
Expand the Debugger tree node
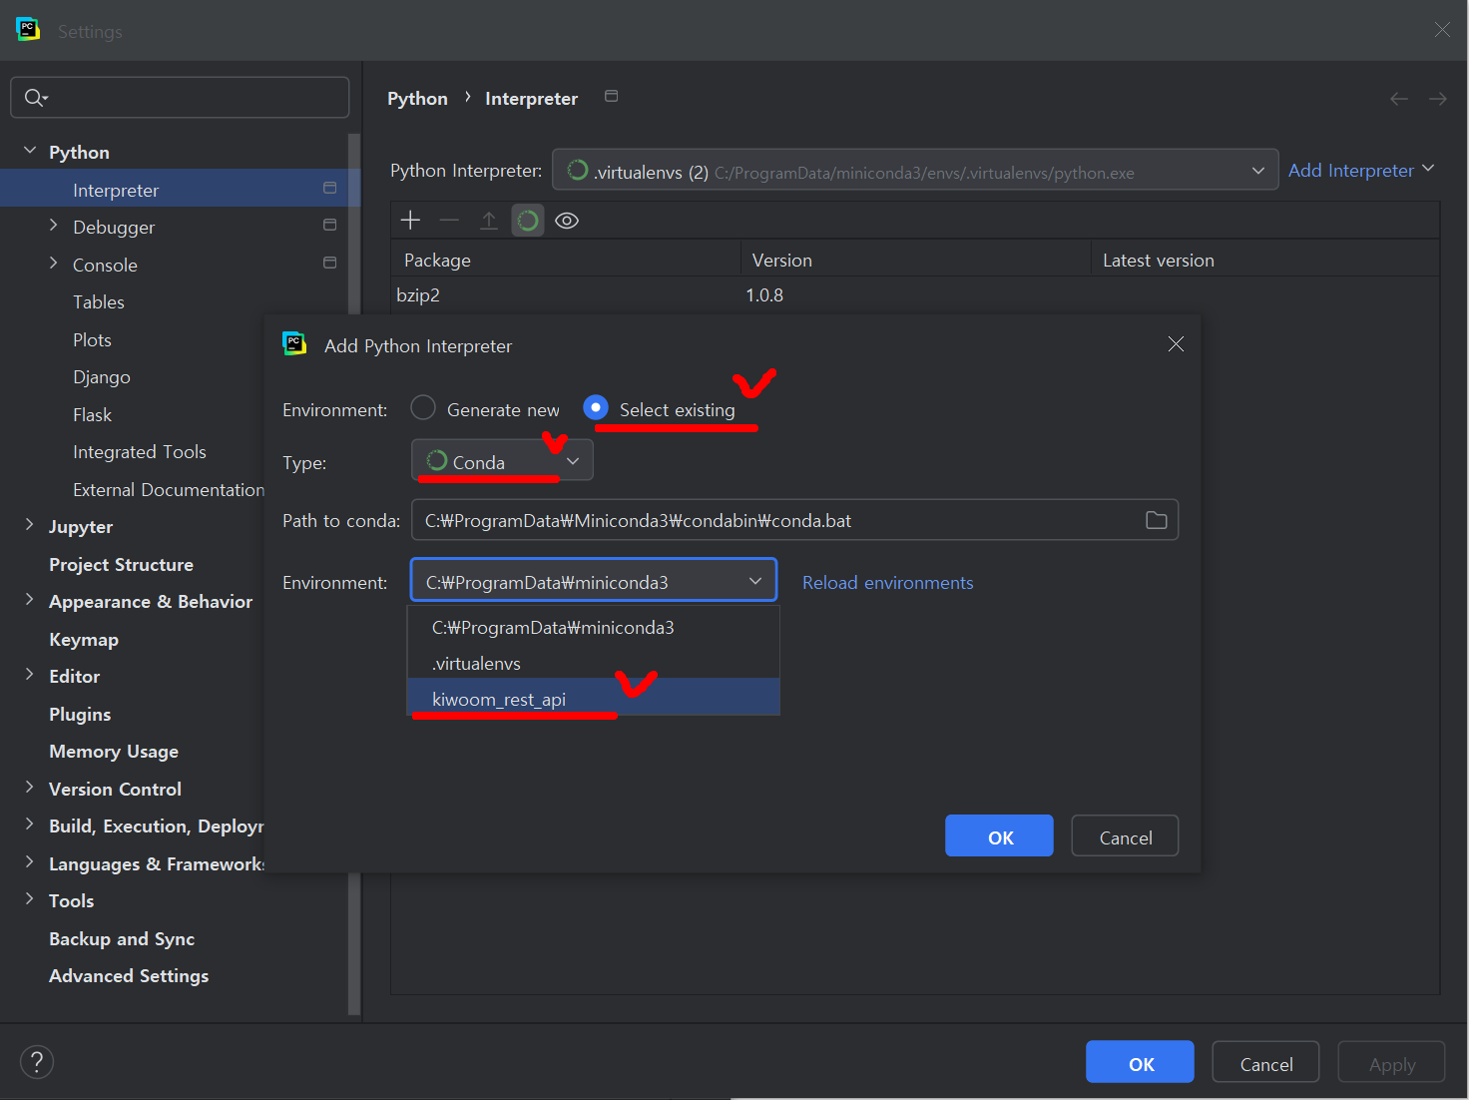click(x=53, y=226)
